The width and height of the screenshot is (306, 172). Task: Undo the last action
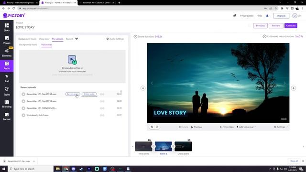click(152, 127)
